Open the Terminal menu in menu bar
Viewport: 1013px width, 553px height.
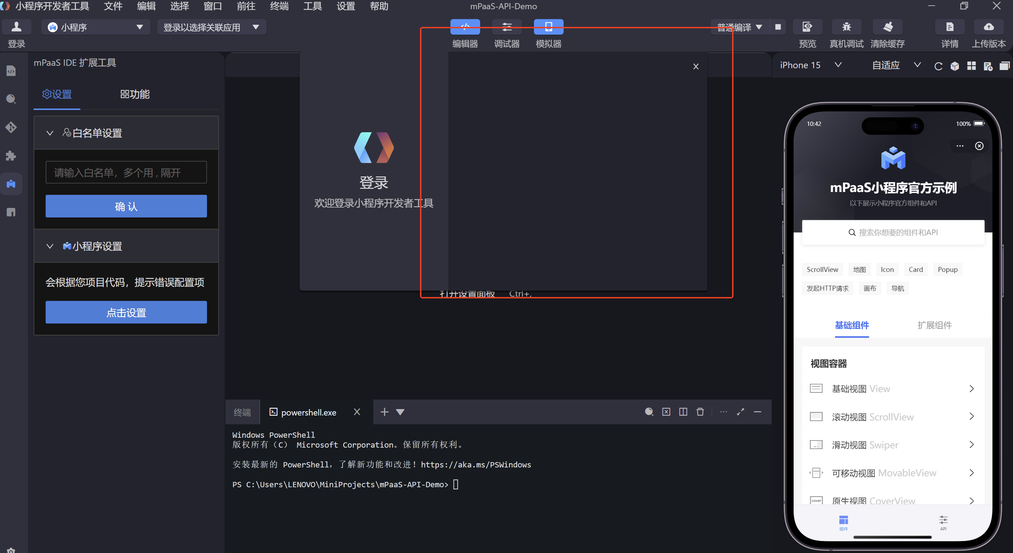click(x=279, y=6)
